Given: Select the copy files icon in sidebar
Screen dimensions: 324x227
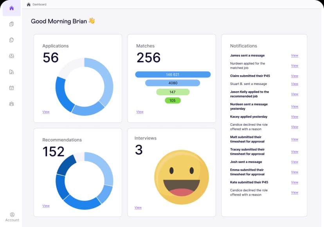Looking at the screenshot, I should pos(12,40).
